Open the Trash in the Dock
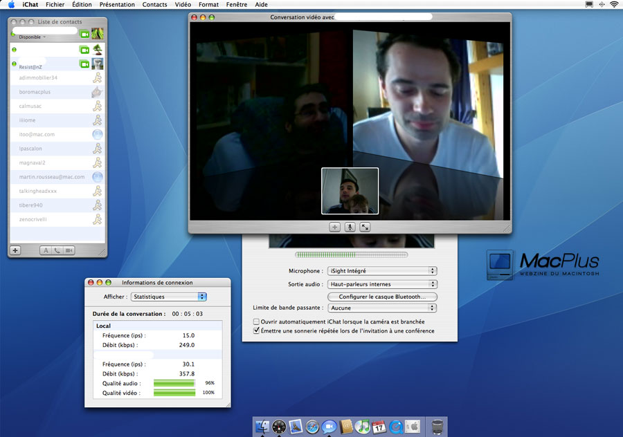The height and width of the screenshot is (437, 623). [437, 427]
